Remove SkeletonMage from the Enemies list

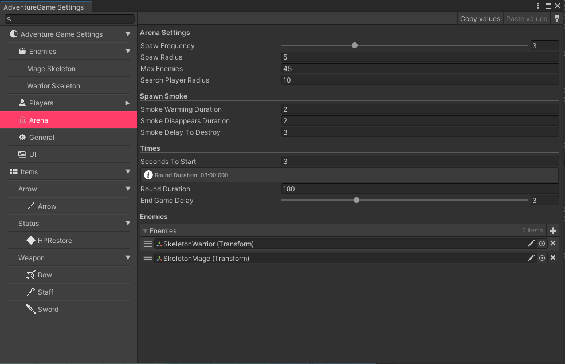pos(553,258)
